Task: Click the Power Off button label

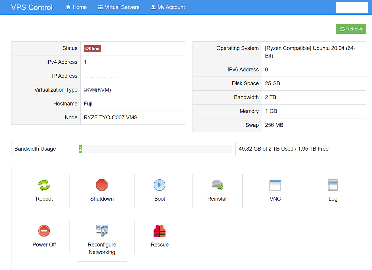Action: pos(44,245)
